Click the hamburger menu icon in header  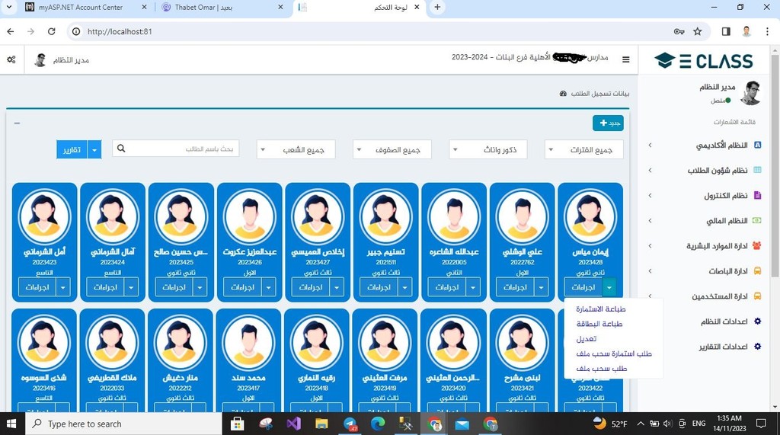(626, 59)
